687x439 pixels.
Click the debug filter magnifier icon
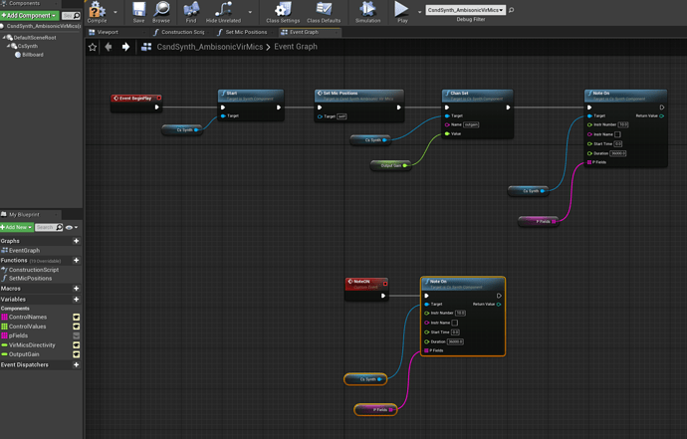click(x=511, y=10)
